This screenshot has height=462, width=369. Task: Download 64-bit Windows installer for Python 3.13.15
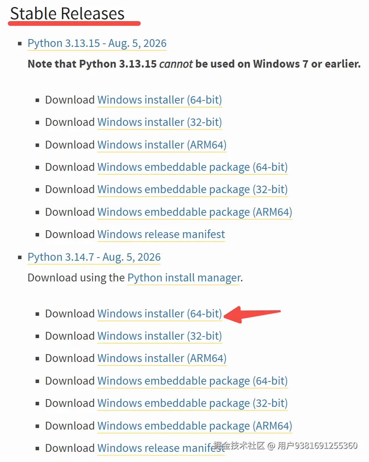tap(159, 100)
